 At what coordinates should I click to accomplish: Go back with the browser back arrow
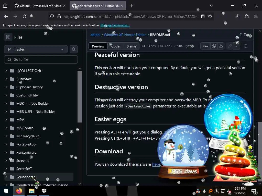tap(6, 16)
